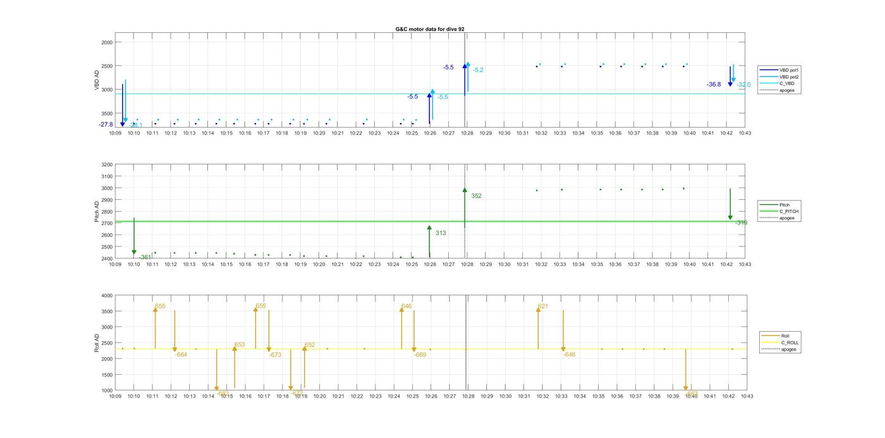Click the 'Roll AD' y-axis label

click(97, 343)
